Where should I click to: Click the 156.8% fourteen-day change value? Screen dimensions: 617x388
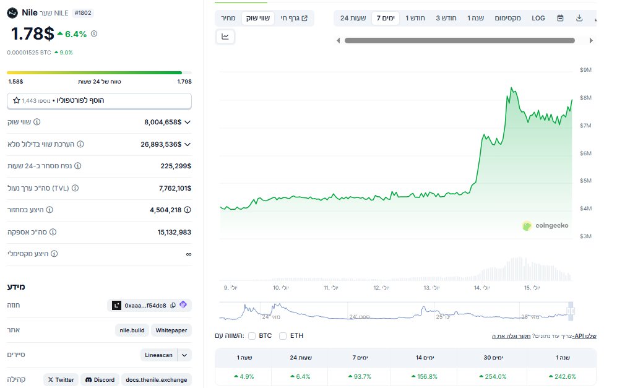pos(424,377)
